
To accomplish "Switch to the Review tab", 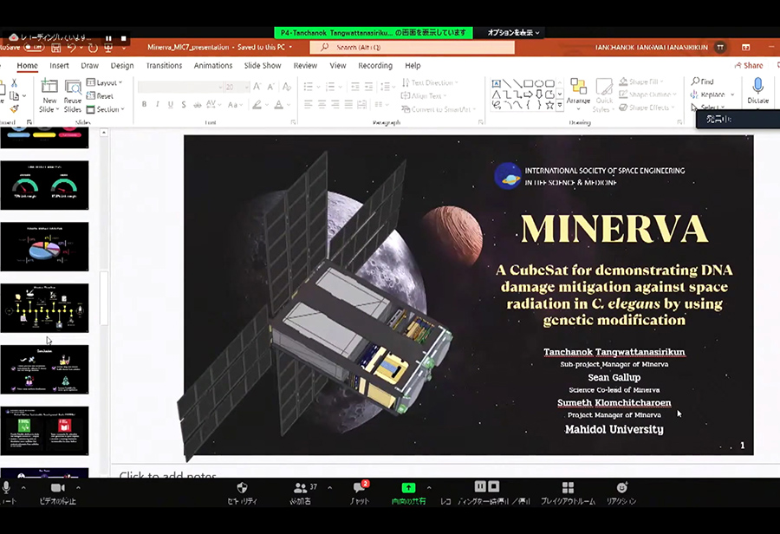I will 305,66.
